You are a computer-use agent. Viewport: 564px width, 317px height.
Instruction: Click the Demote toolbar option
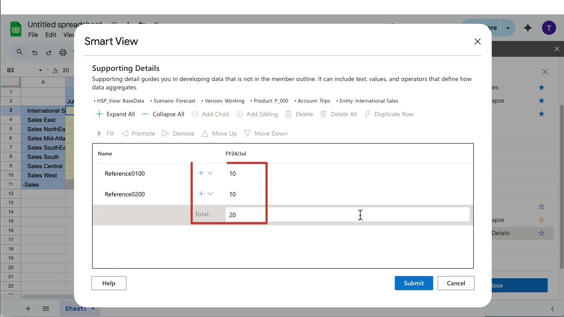(x=178, y=133)
